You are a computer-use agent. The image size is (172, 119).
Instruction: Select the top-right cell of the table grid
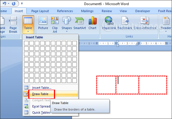(75, 43)
